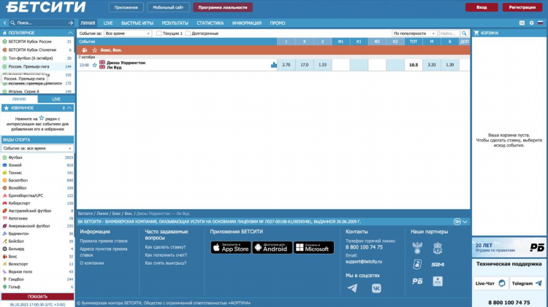Click the statistics bar chart icon for Warrington fight
This screenshot has height=307, width=548.
[x=274, y=65]
